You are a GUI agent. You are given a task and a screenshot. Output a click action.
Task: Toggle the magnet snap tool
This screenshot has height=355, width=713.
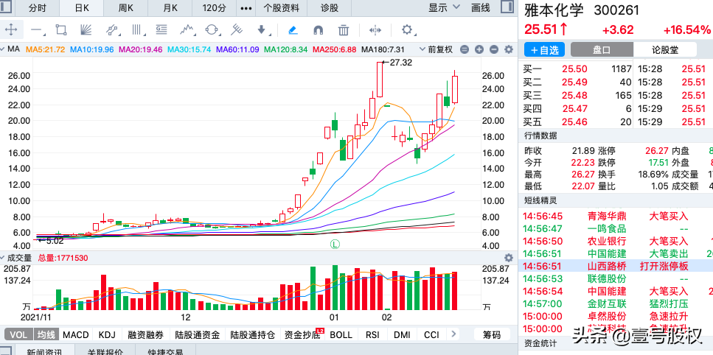point(319,30)
